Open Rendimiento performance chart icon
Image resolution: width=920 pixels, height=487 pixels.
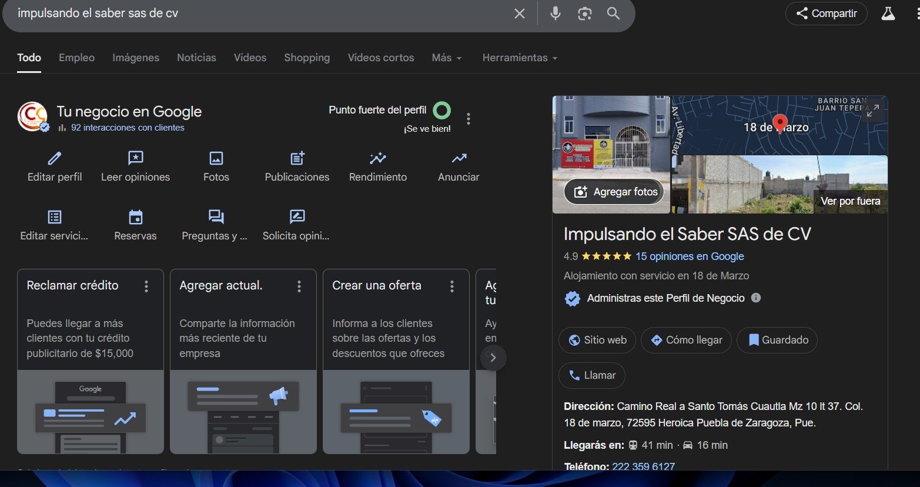tap(377, 158)
